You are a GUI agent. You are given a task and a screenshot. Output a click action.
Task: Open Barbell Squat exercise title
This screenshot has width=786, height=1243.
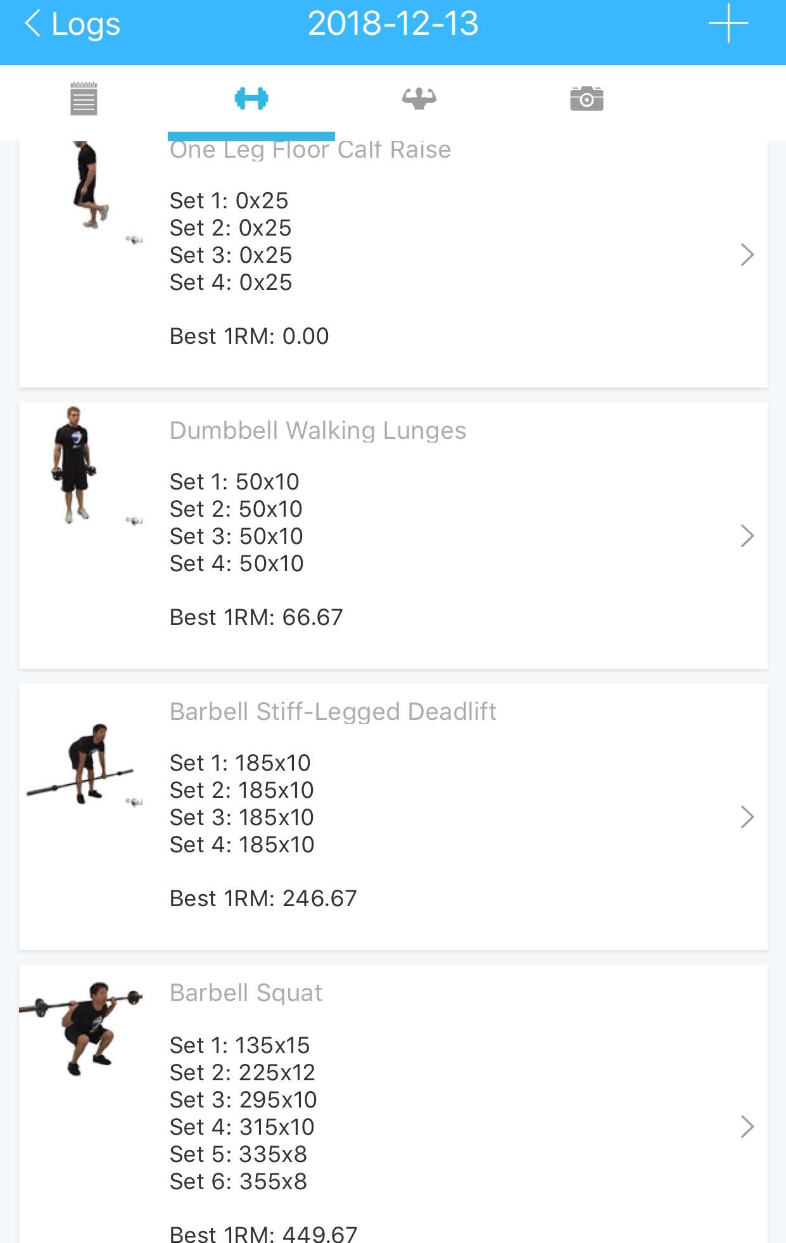pos(246,993)
